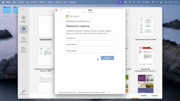
Task: Click the Смените пароль heading
Action: (x=78, y=26)
